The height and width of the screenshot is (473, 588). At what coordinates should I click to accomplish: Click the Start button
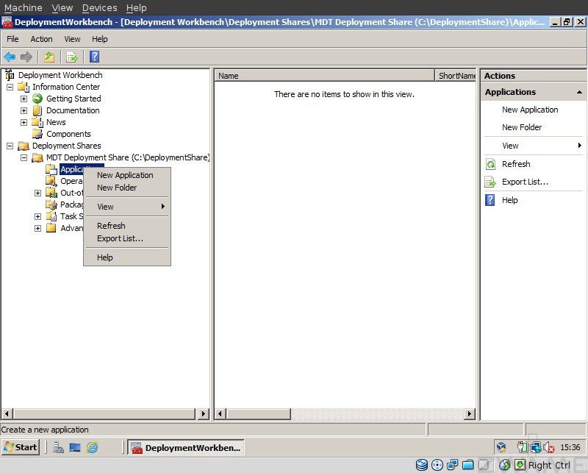(21, 447)
